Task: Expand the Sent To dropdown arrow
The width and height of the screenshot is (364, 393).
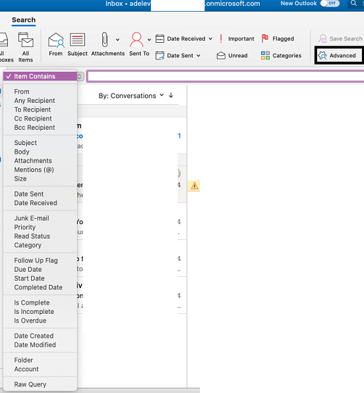Action: click(149, 40)
